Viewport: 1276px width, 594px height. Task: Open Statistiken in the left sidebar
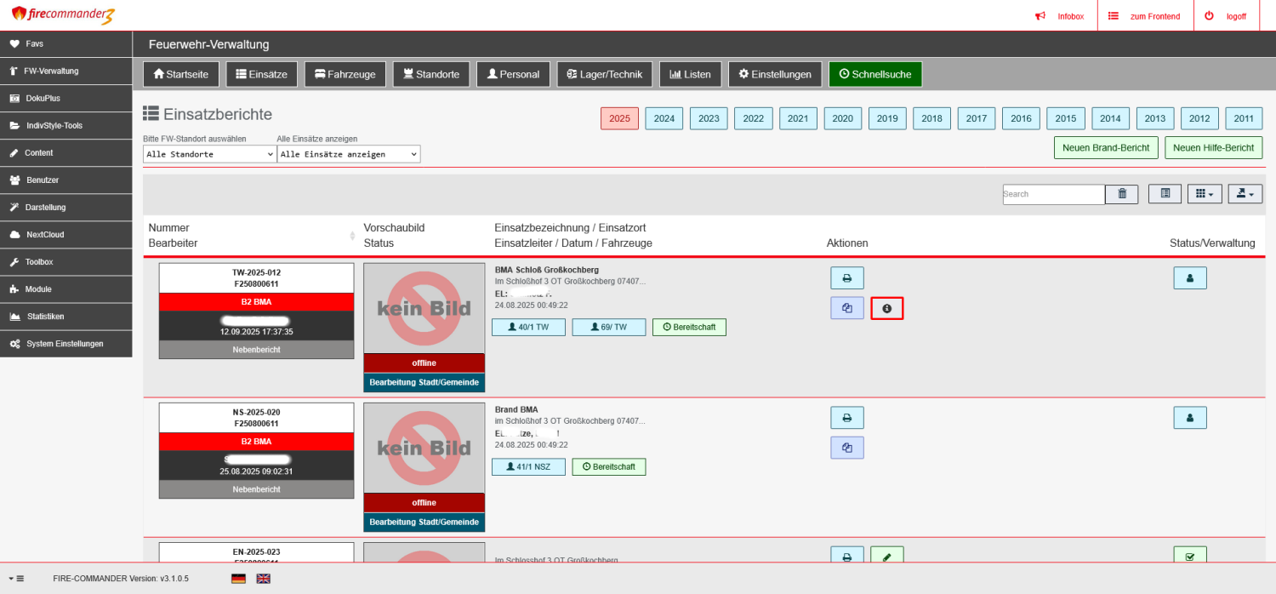point(46,317)
